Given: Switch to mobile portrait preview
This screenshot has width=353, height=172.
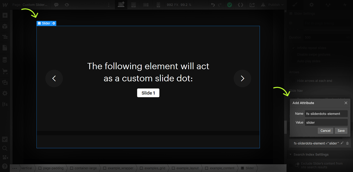Looking at the screenshot, I should [158, 5].
